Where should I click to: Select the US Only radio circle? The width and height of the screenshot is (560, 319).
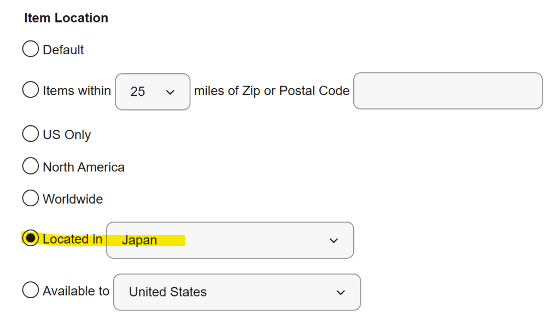(31, 134)
